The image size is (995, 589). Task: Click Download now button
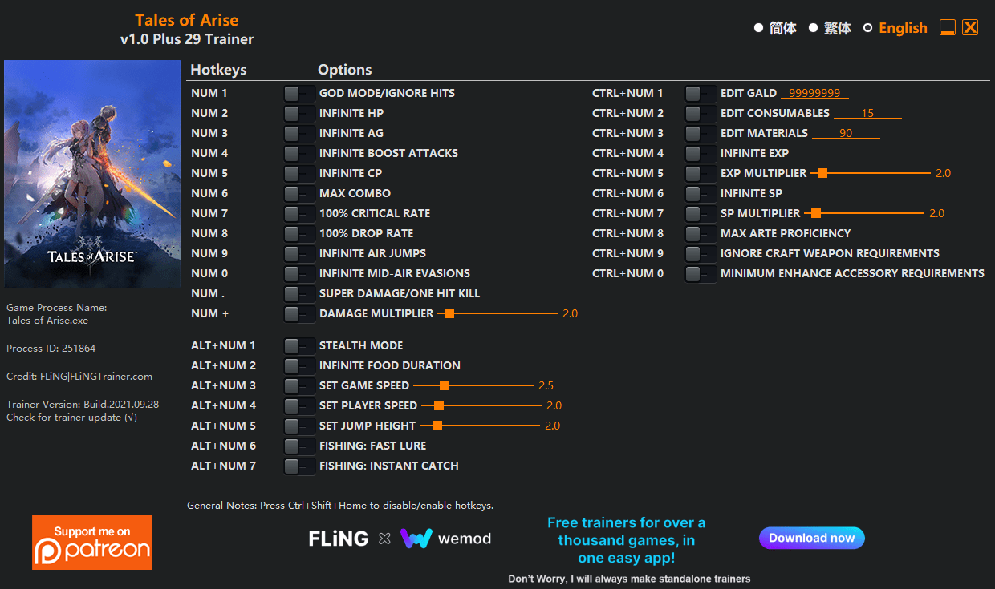tap(811, 538)
